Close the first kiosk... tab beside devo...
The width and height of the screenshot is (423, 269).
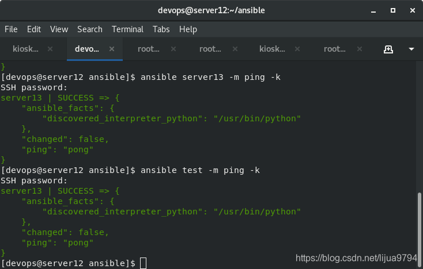tap(50, 49)
